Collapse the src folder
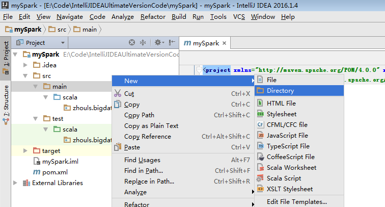385x207 pixels. 25,76
